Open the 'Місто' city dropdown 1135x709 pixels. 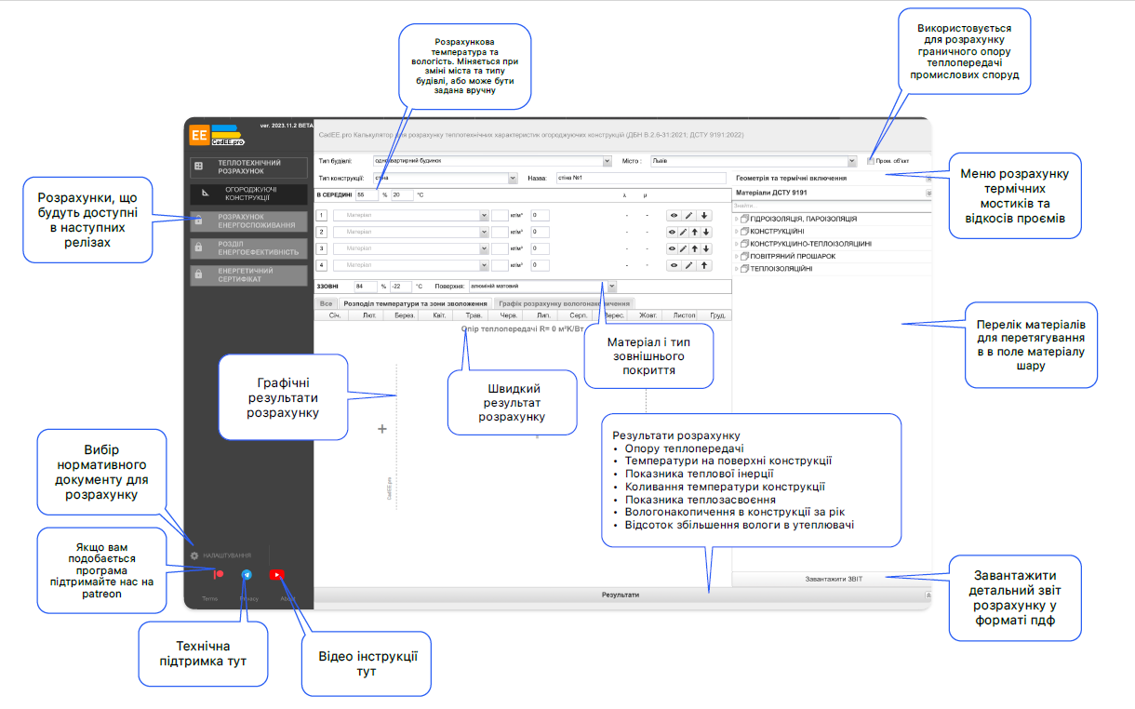coord(852,161)
